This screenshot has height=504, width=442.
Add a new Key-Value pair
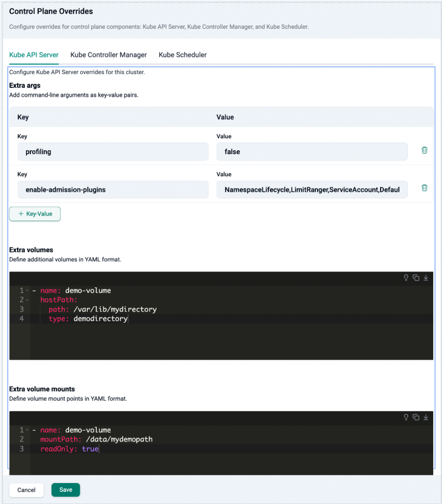click(x=35, y=214)
